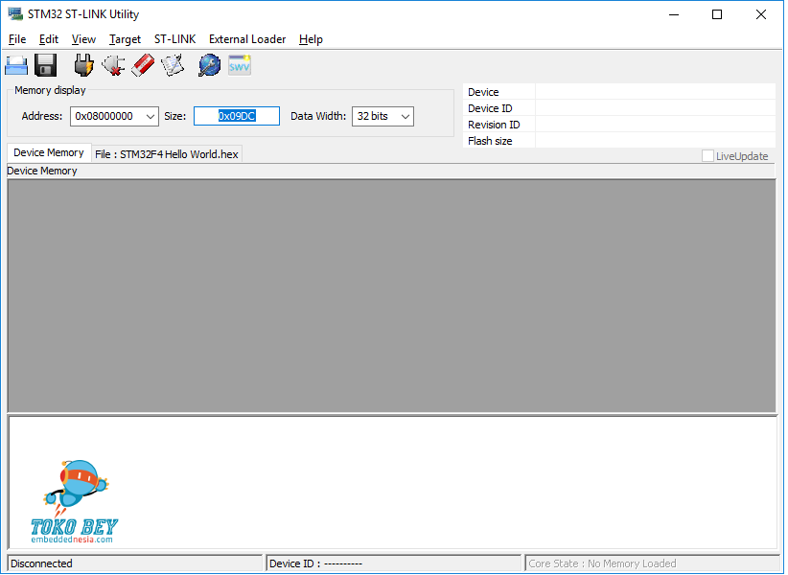Open the View menu
The height and width of the screenshot is (575, 788).
[x=83, y=39]
